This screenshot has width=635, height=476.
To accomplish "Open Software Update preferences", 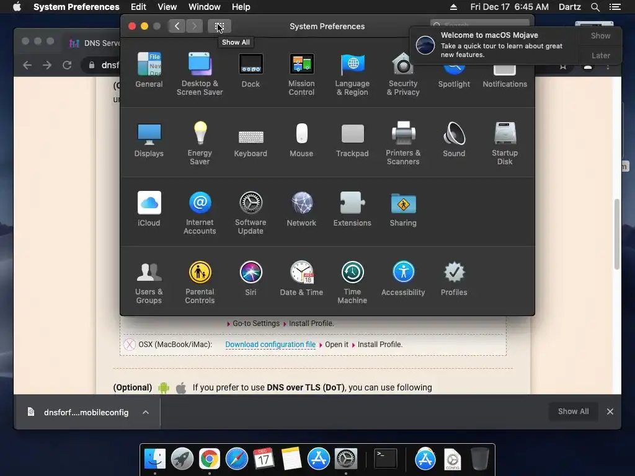I will pyautogui.click(x=251, y=213).
